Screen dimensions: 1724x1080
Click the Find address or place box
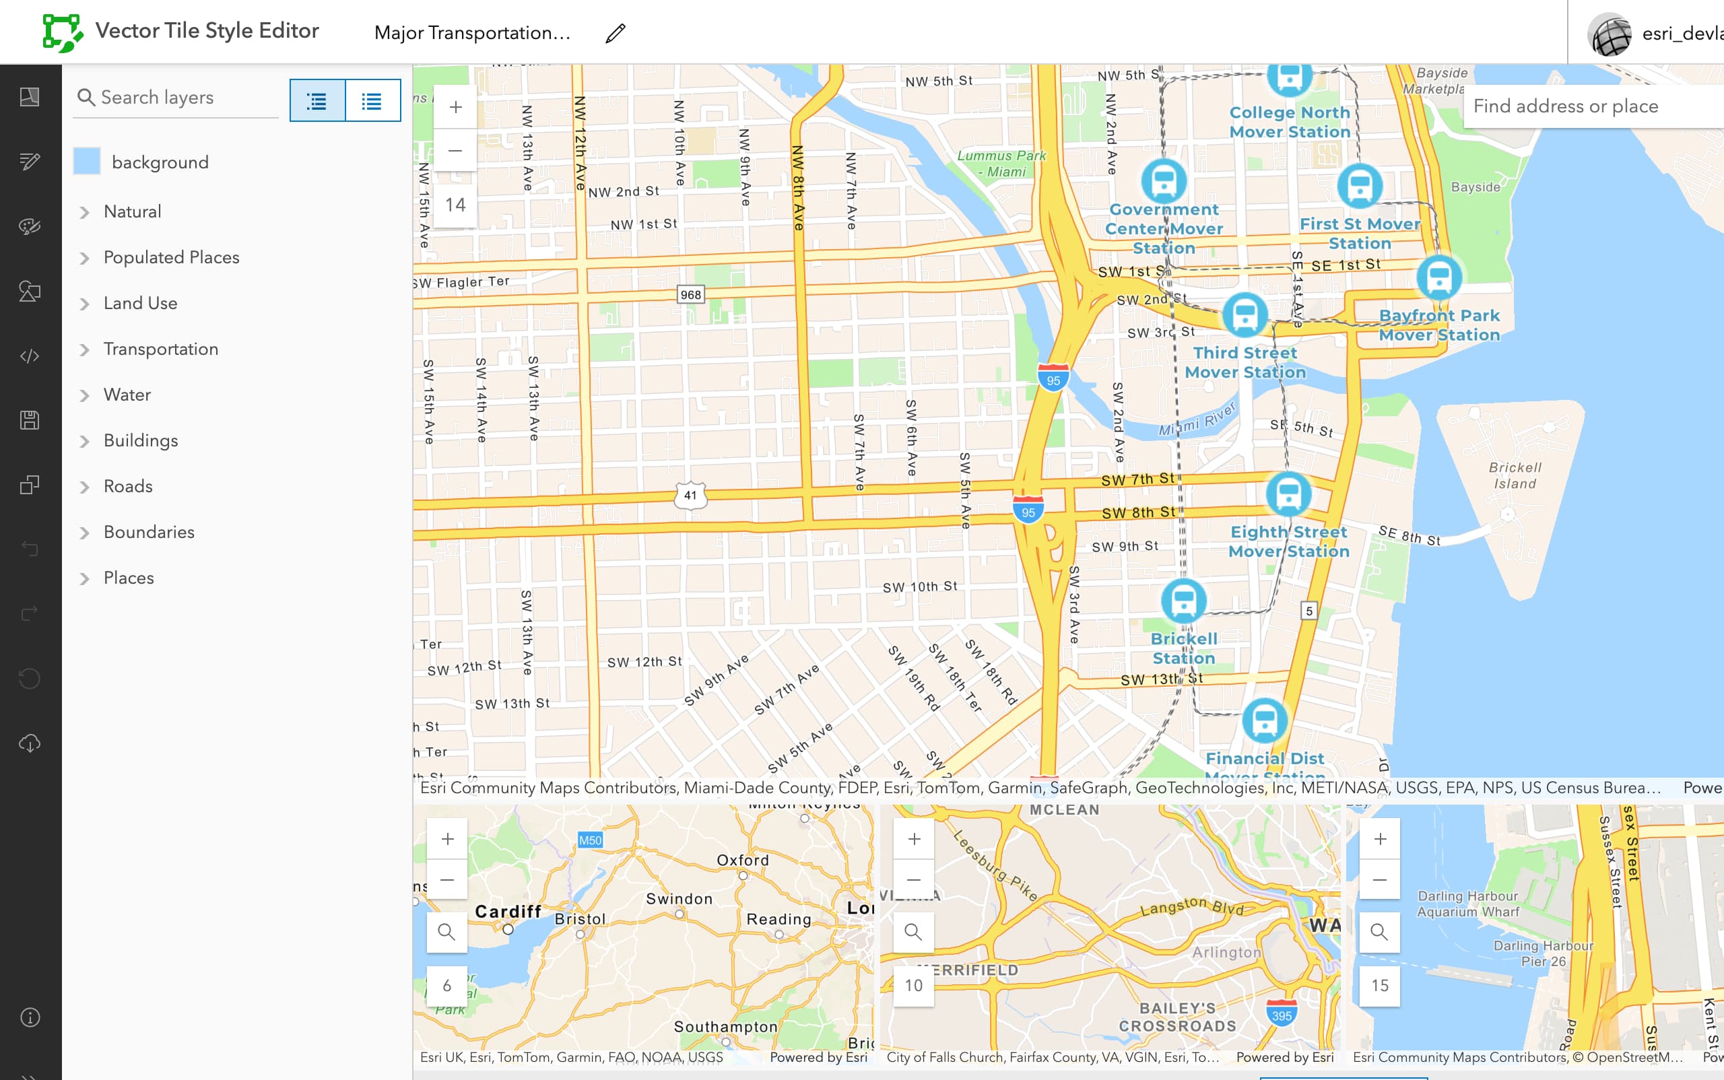coord(1593,106)
